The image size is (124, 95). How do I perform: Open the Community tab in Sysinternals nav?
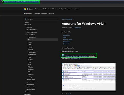(44, 13)
